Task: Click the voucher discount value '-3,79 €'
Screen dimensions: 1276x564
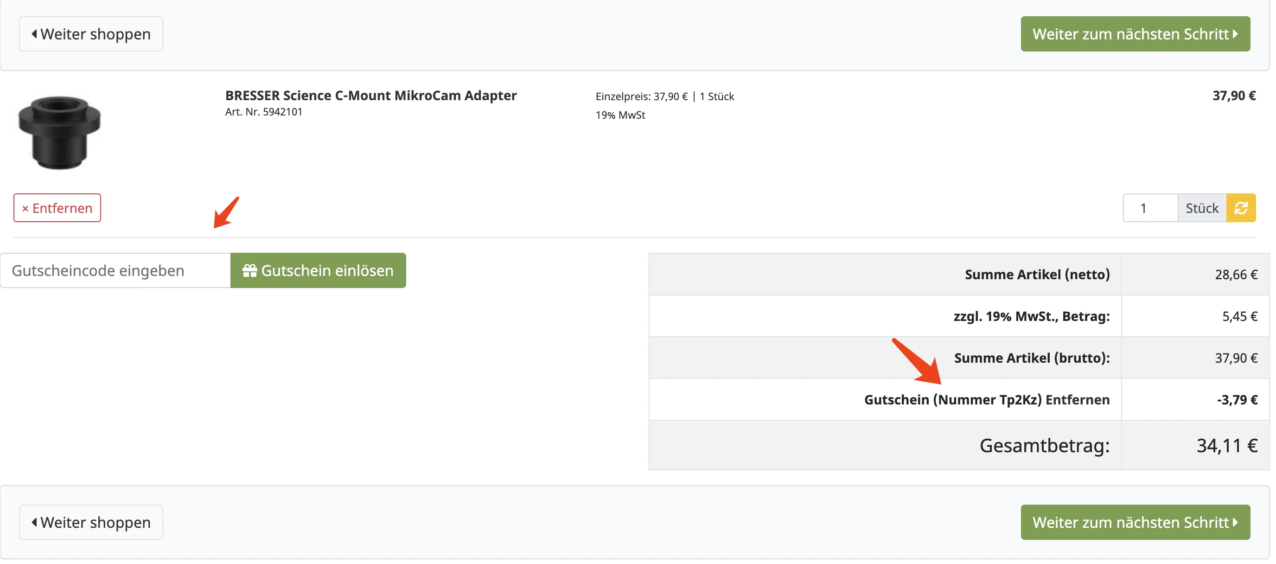Action: 1237,399
